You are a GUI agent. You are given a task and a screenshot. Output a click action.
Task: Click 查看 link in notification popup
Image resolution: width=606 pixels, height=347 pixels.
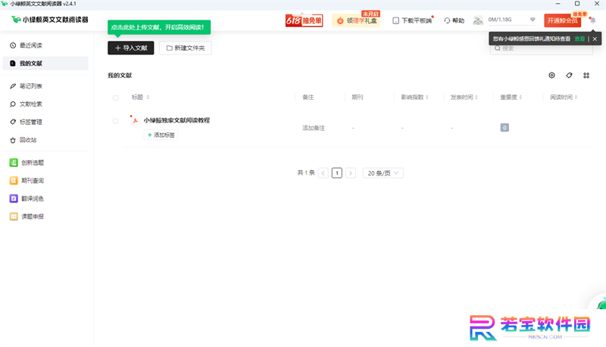579,39
